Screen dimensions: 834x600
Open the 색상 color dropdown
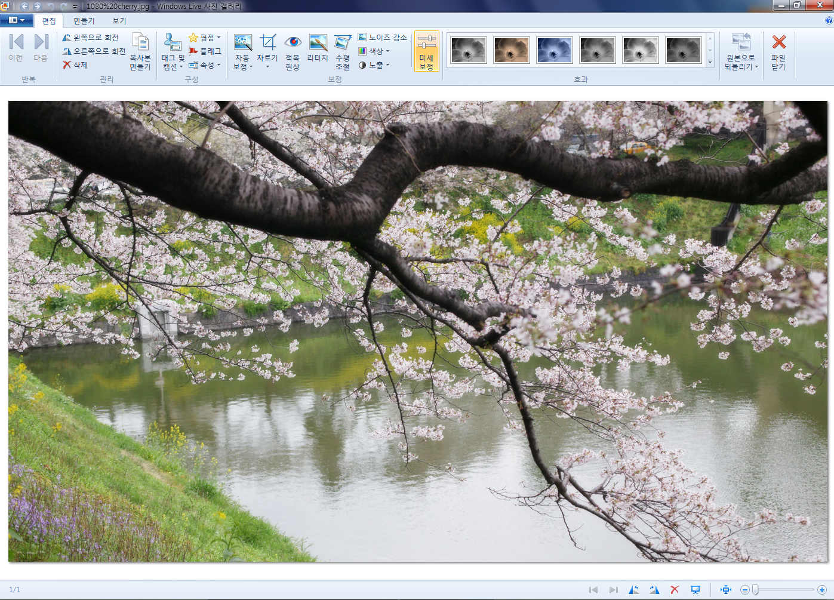pyautogui.click(x=374, y=51)
